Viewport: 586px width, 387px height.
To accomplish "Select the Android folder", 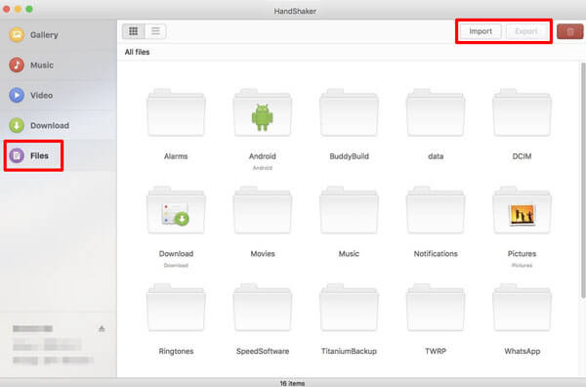I will coord(263,113).
